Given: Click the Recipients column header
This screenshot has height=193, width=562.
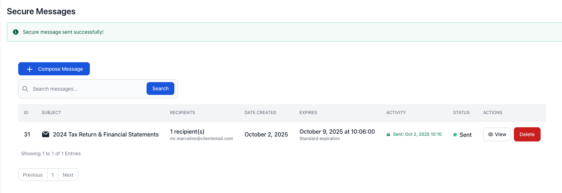Looking at the screenshot, I should pos(182,113).
